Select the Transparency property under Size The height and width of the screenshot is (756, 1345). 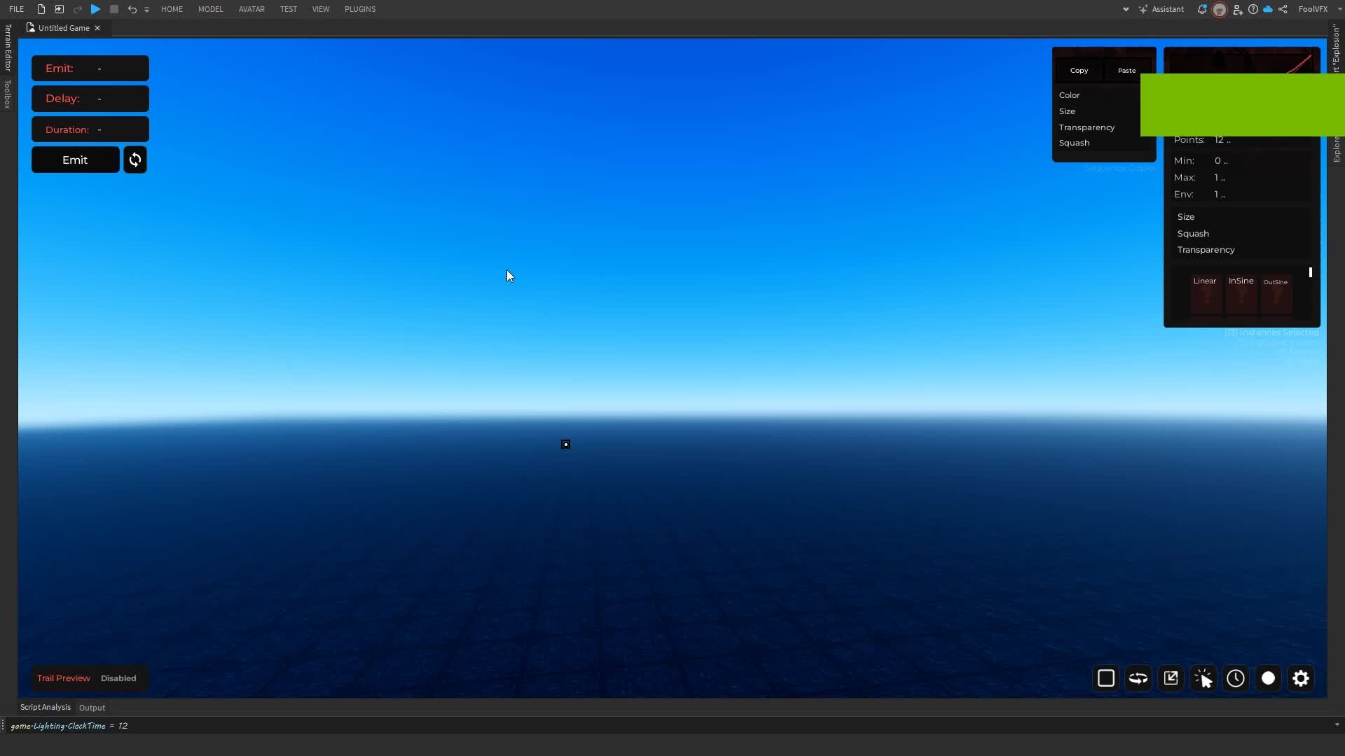[1206, 249]
